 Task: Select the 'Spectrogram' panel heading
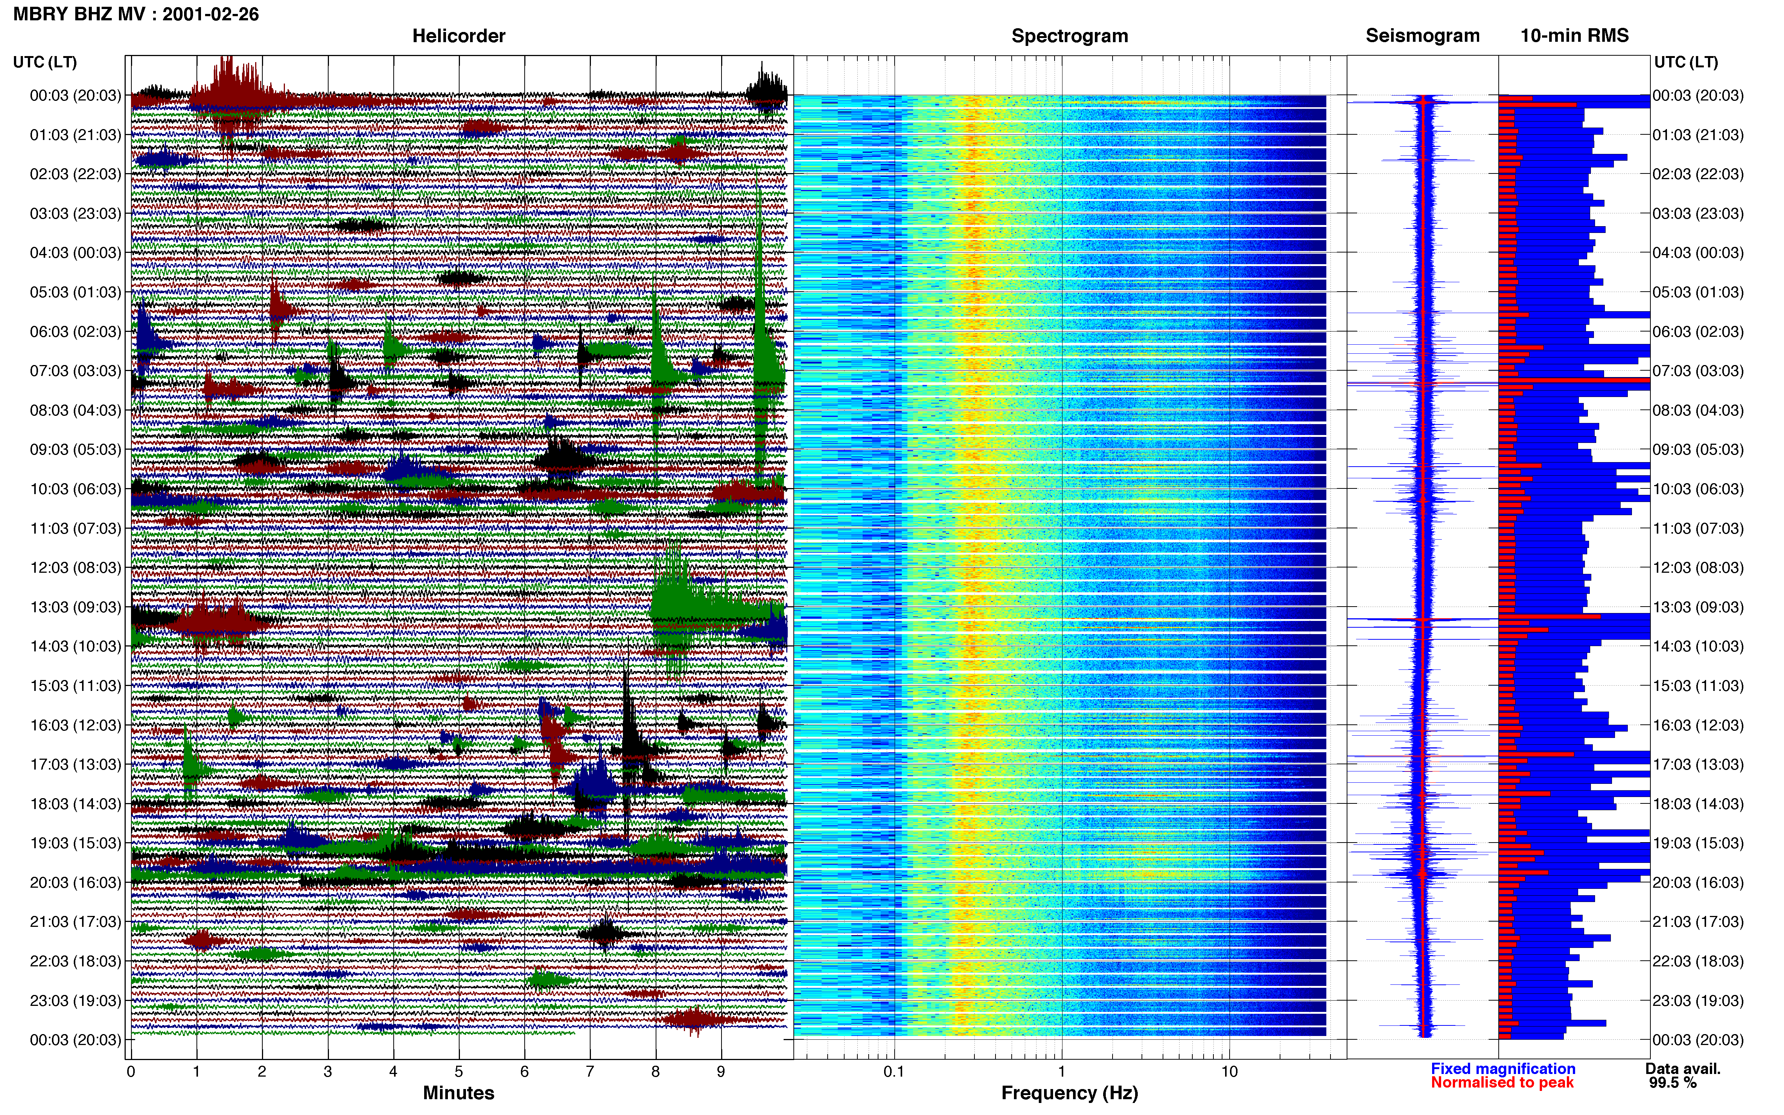1069,35
